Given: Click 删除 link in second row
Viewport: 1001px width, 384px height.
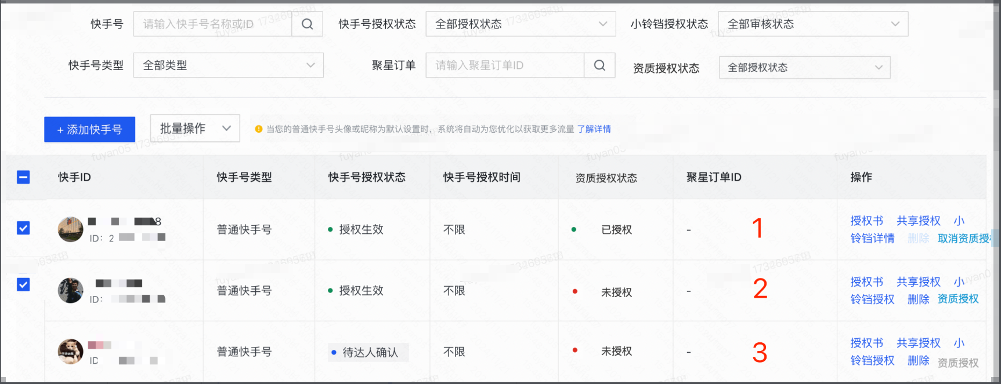Looking at the screenshot, I should coord(919,299).
